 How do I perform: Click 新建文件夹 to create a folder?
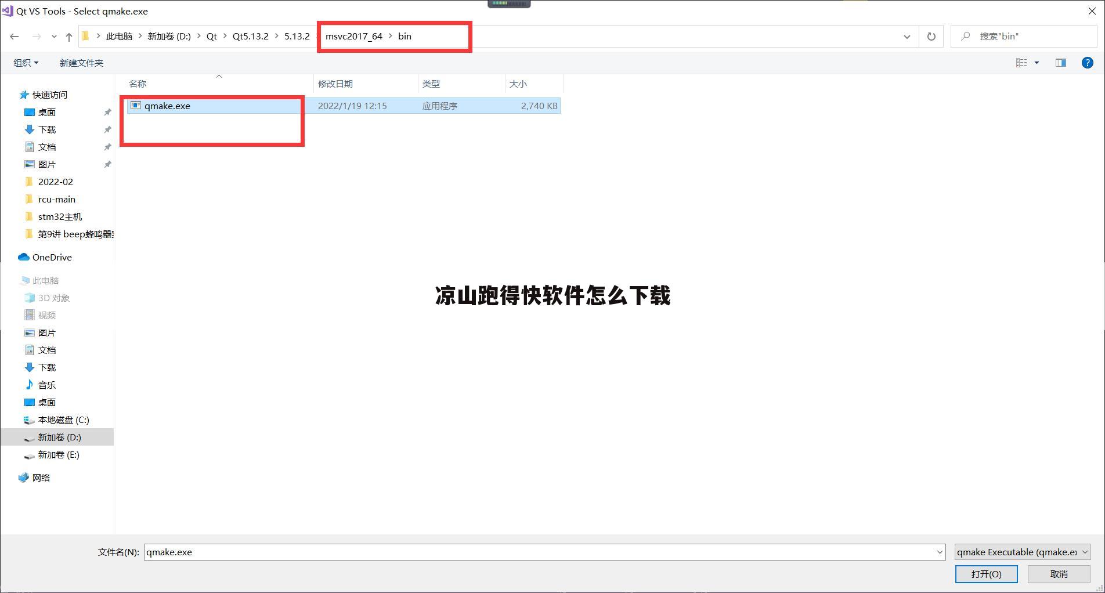[81, 63]
